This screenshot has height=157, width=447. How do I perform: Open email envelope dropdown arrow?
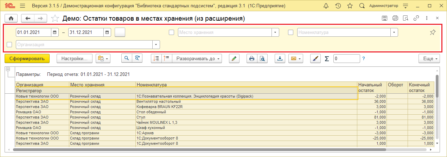(300, 59)
